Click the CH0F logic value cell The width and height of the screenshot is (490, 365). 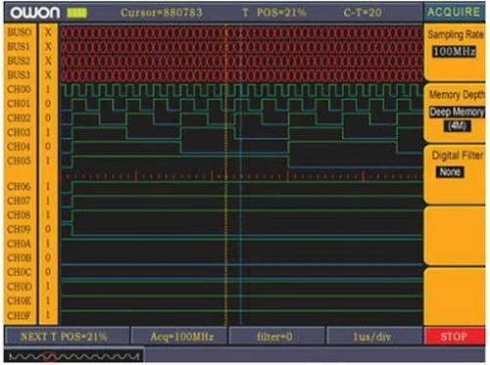[x=48, y=315]
